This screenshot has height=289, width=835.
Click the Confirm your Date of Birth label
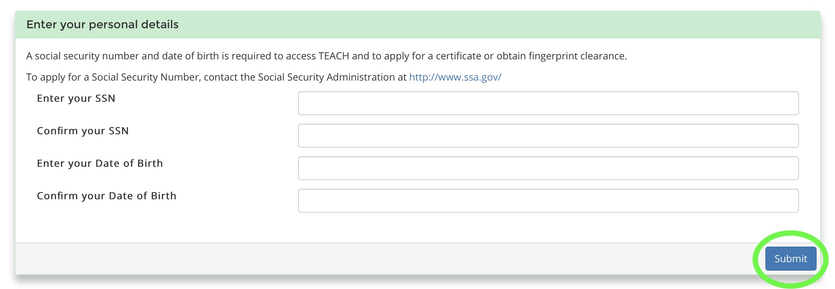[x=107, y=196]
